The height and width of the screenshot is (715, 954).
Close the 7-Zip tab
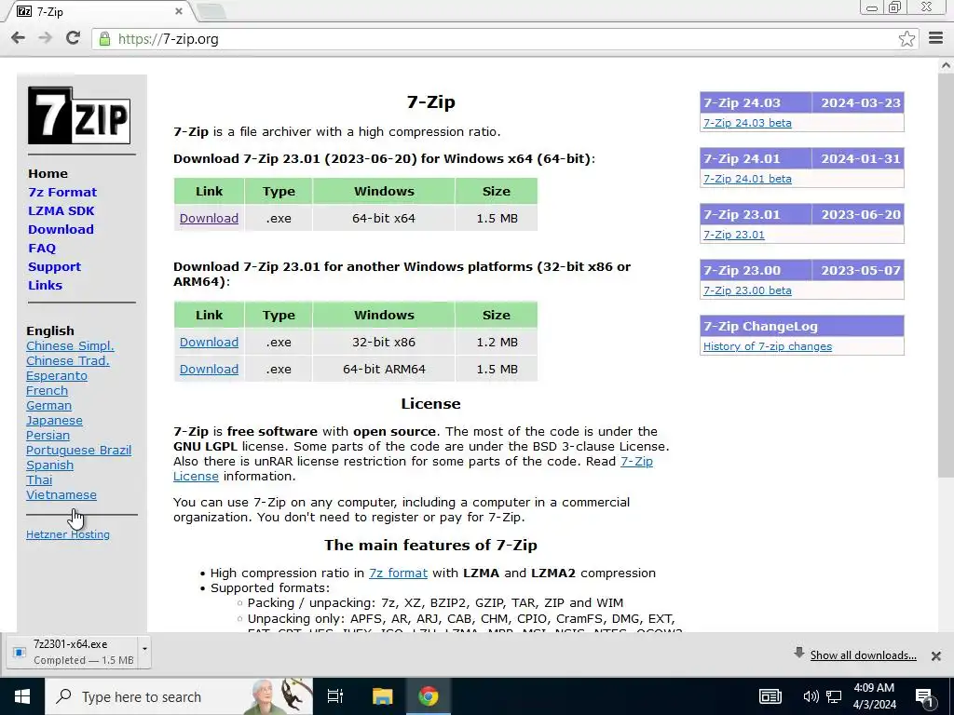178,11
